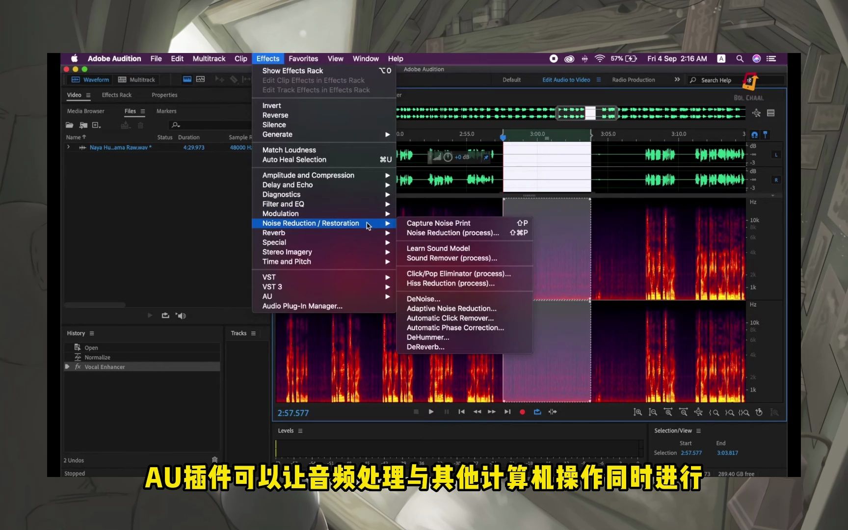Click the Wi-Fi status icon
848x530 pixels.
[x=600, y=58]
